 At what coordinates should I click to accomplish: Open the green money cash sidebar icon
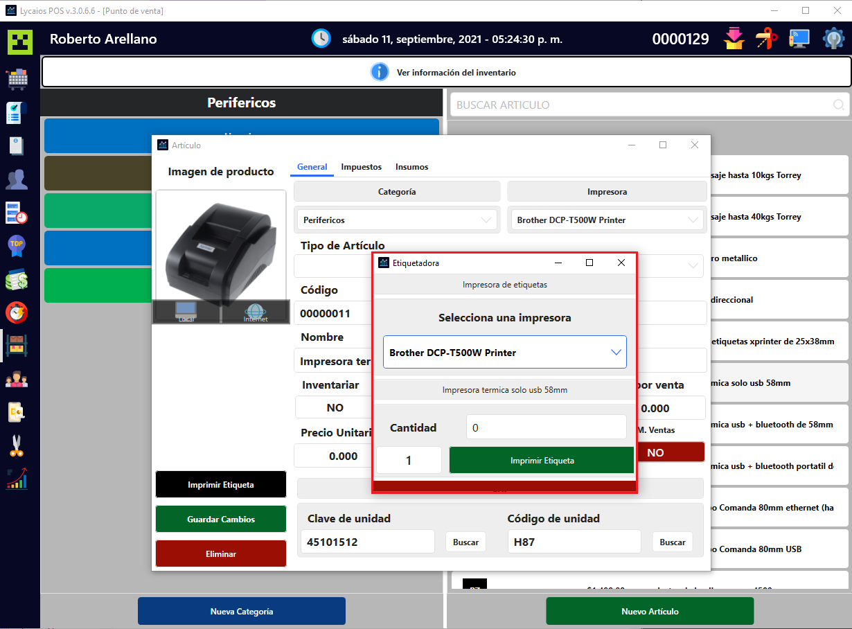(17, 280)
